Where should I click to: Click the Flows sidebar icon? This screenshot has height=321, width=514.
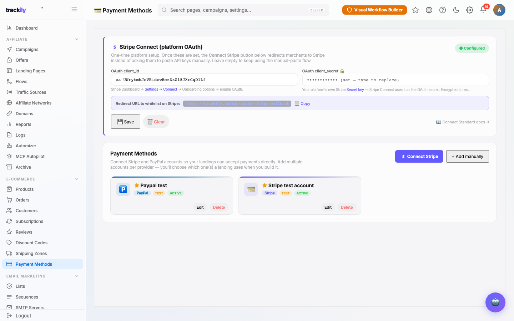pos(9,81)
